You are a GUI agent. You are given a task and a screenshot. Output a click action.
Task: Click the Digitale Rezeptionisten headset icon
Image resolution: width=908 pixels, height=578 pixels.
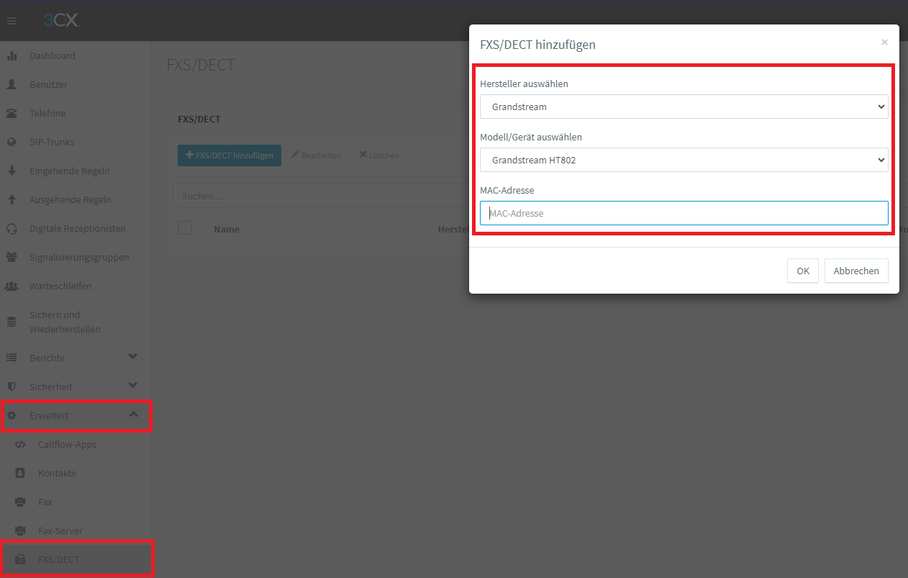(x=12, y=228)
